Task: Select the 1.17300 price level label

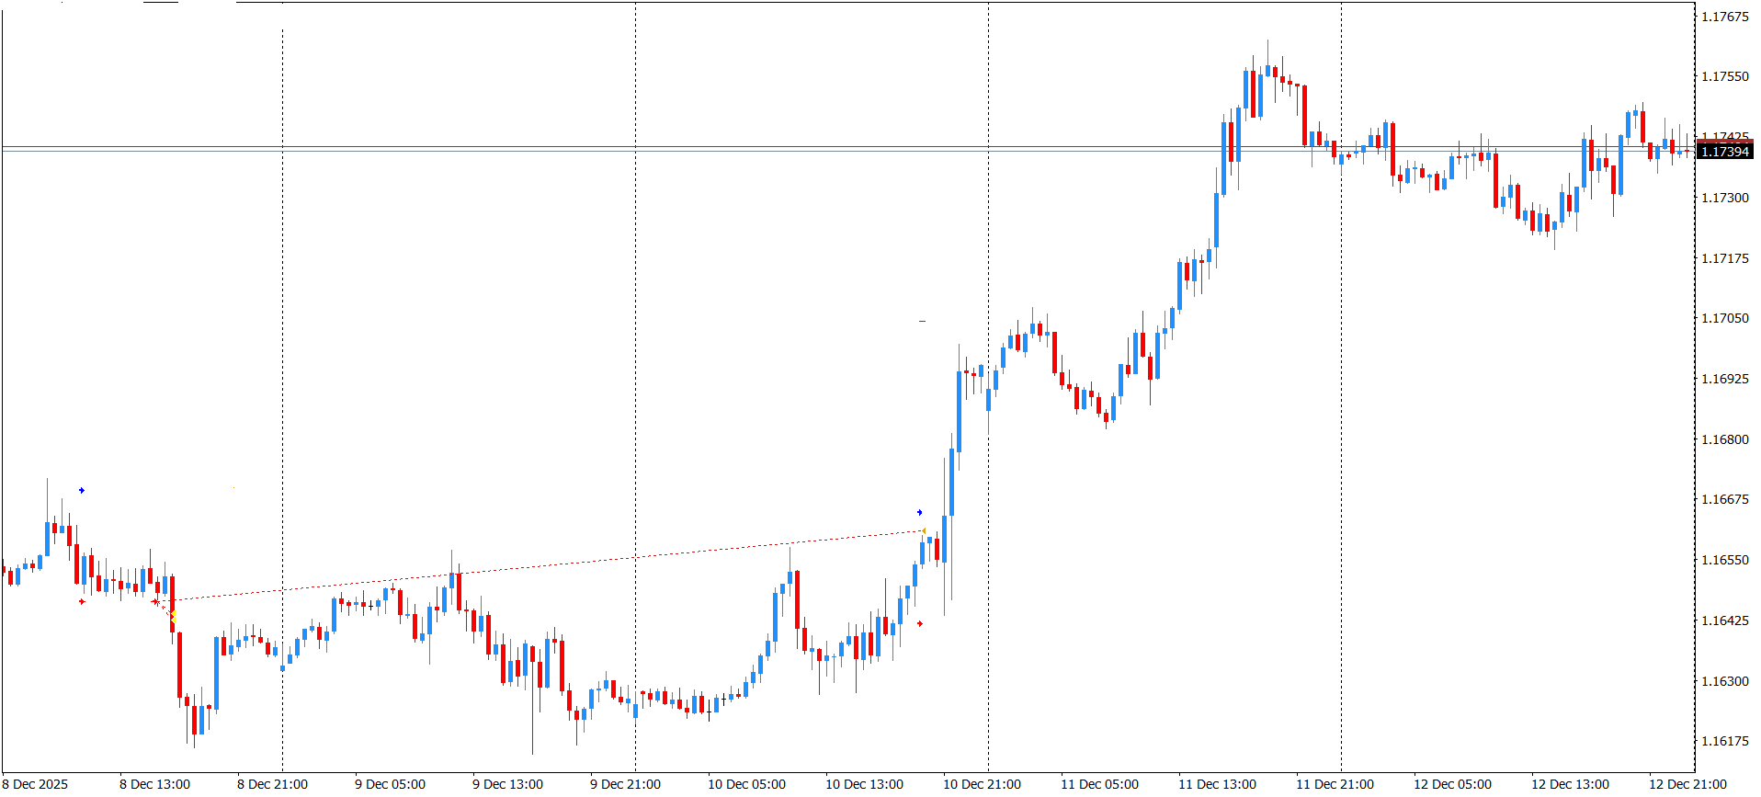Action: pyautogui.click(x=1725, y=198)
